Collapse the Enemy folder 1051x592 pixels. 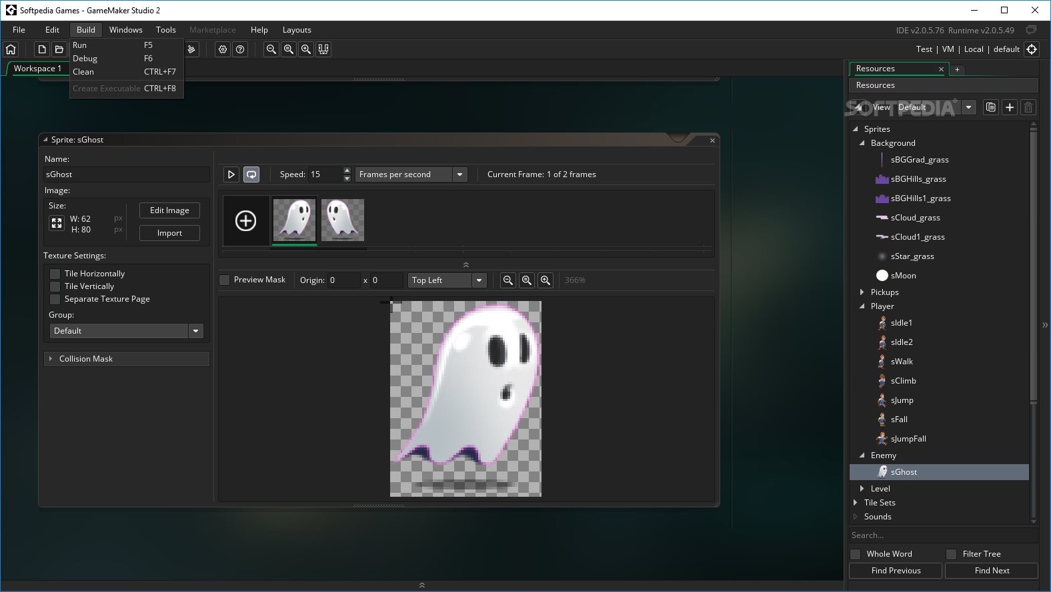(862, 455)
